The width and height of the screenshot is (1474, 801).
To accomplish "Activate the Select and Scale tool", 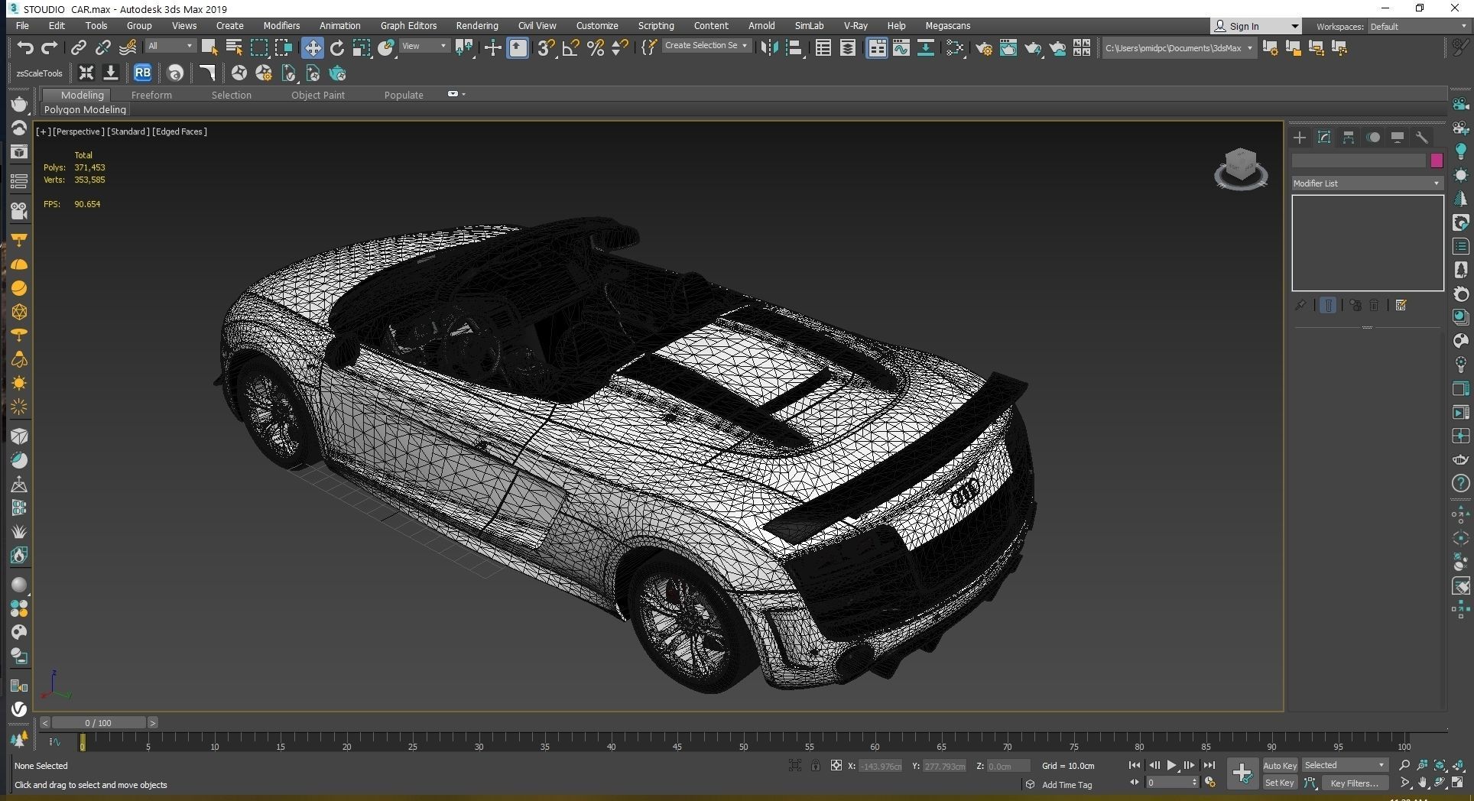I will [x=362, y=48].
